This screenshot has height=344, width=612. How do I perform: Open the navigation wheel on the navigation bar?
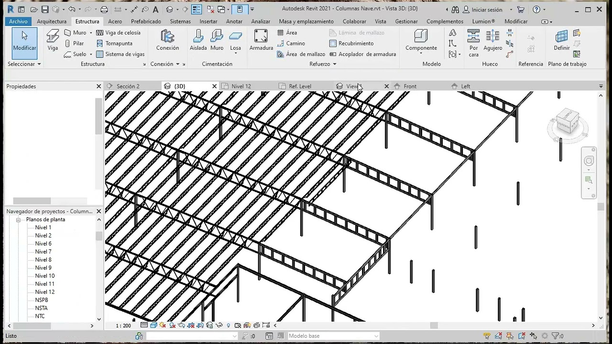pos(589,161)
